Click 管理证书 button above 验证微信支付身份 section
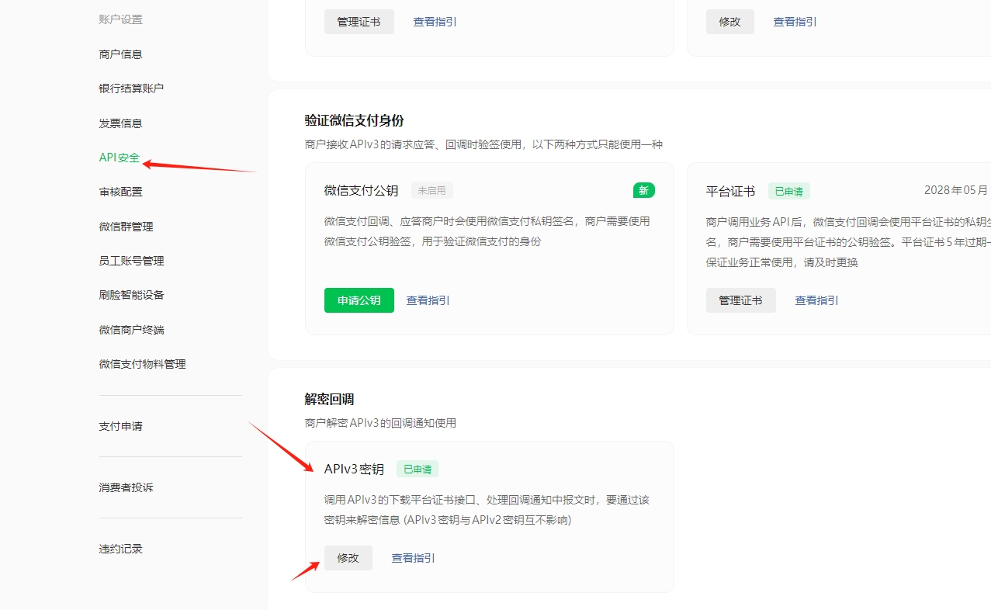Image resolution: width=991 pixels, height=610 pixels. coord(359,22)
